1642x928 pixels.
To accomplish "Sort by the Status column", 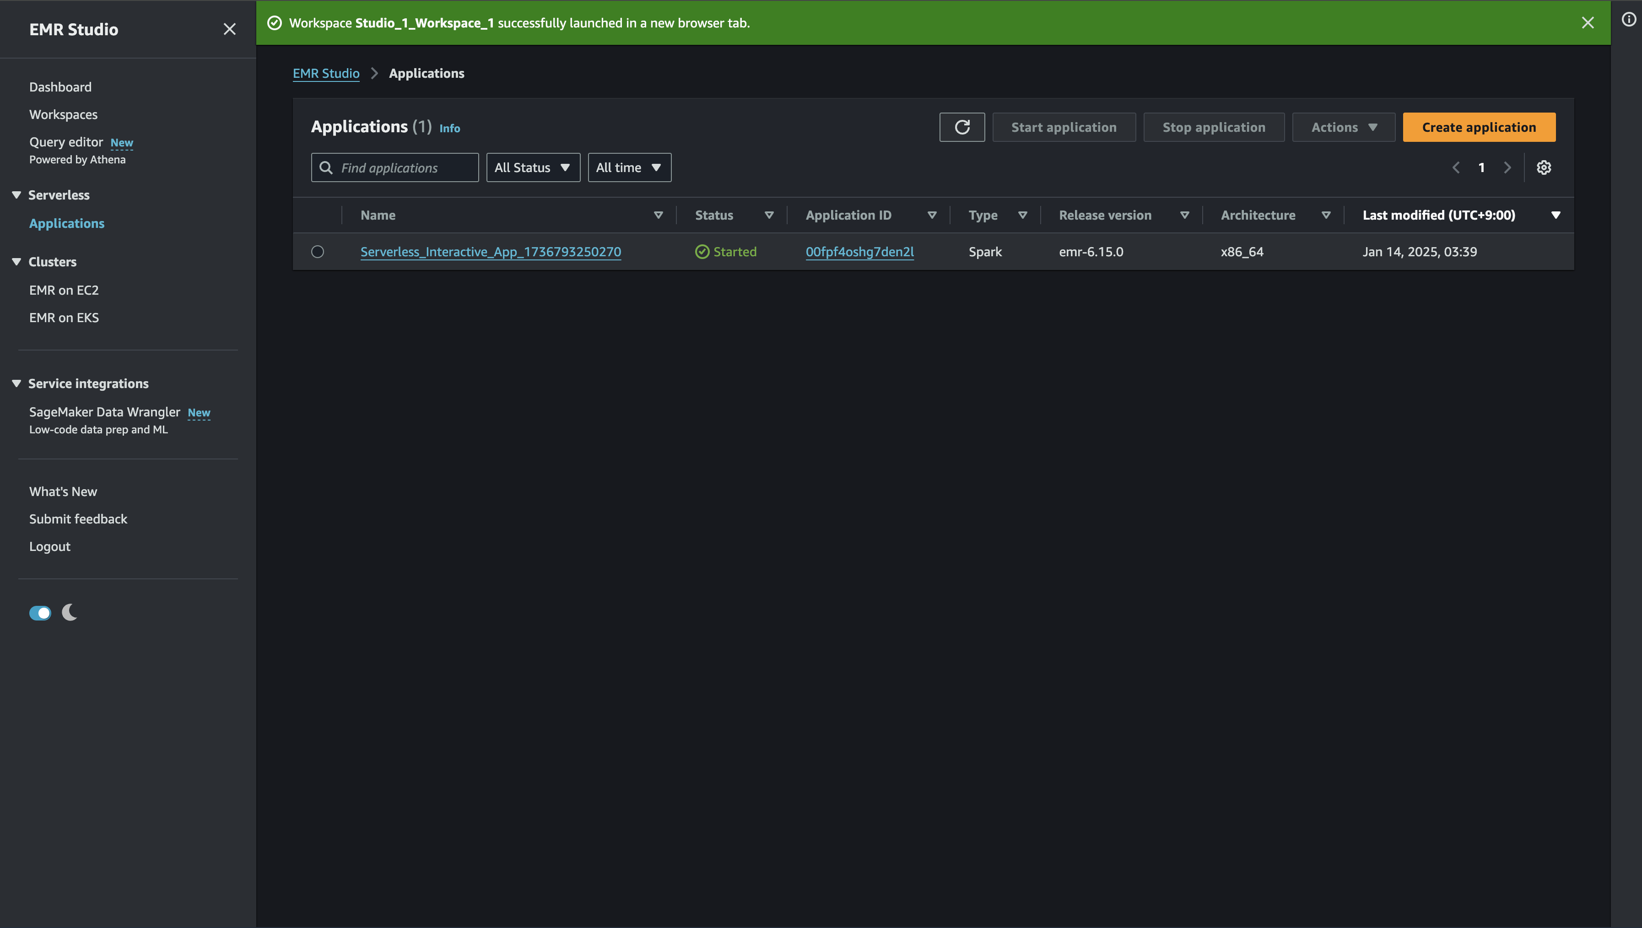I will point(769,216).
